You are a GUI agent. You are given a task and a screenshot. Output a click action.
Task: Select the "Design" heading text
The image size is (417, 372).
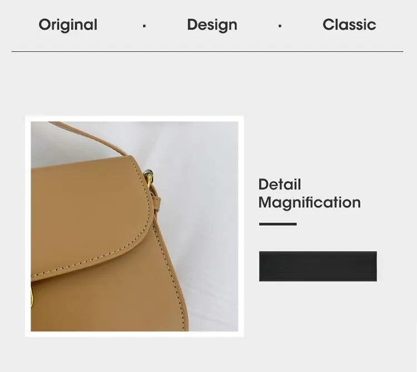212,25
